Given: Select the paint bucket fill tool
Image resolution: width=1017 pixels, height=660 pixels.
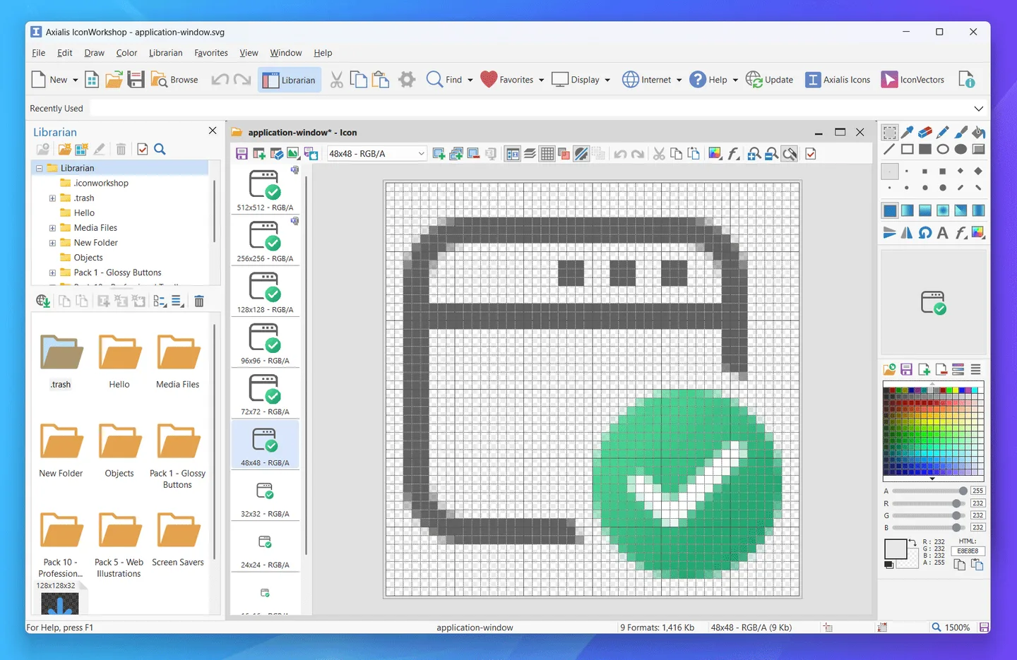Looking at the screenshot, I should point(978,132).
